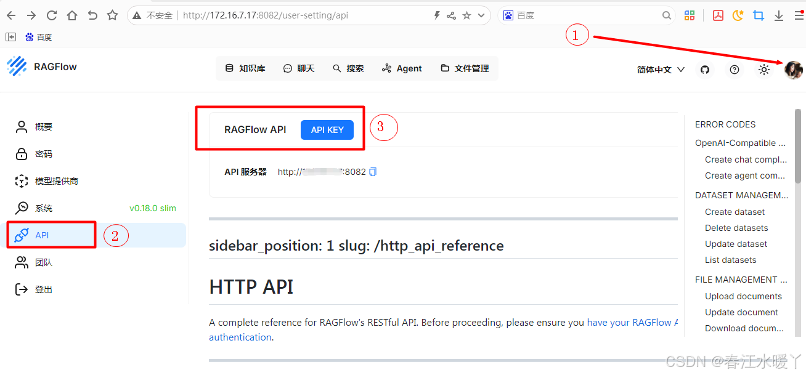Jump to List datasets entry

(731, 260)
